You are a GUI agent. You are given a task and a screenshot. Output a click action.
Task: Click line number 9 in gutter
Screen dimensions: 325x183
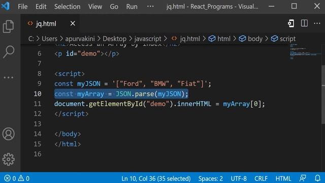coord(40,83)
